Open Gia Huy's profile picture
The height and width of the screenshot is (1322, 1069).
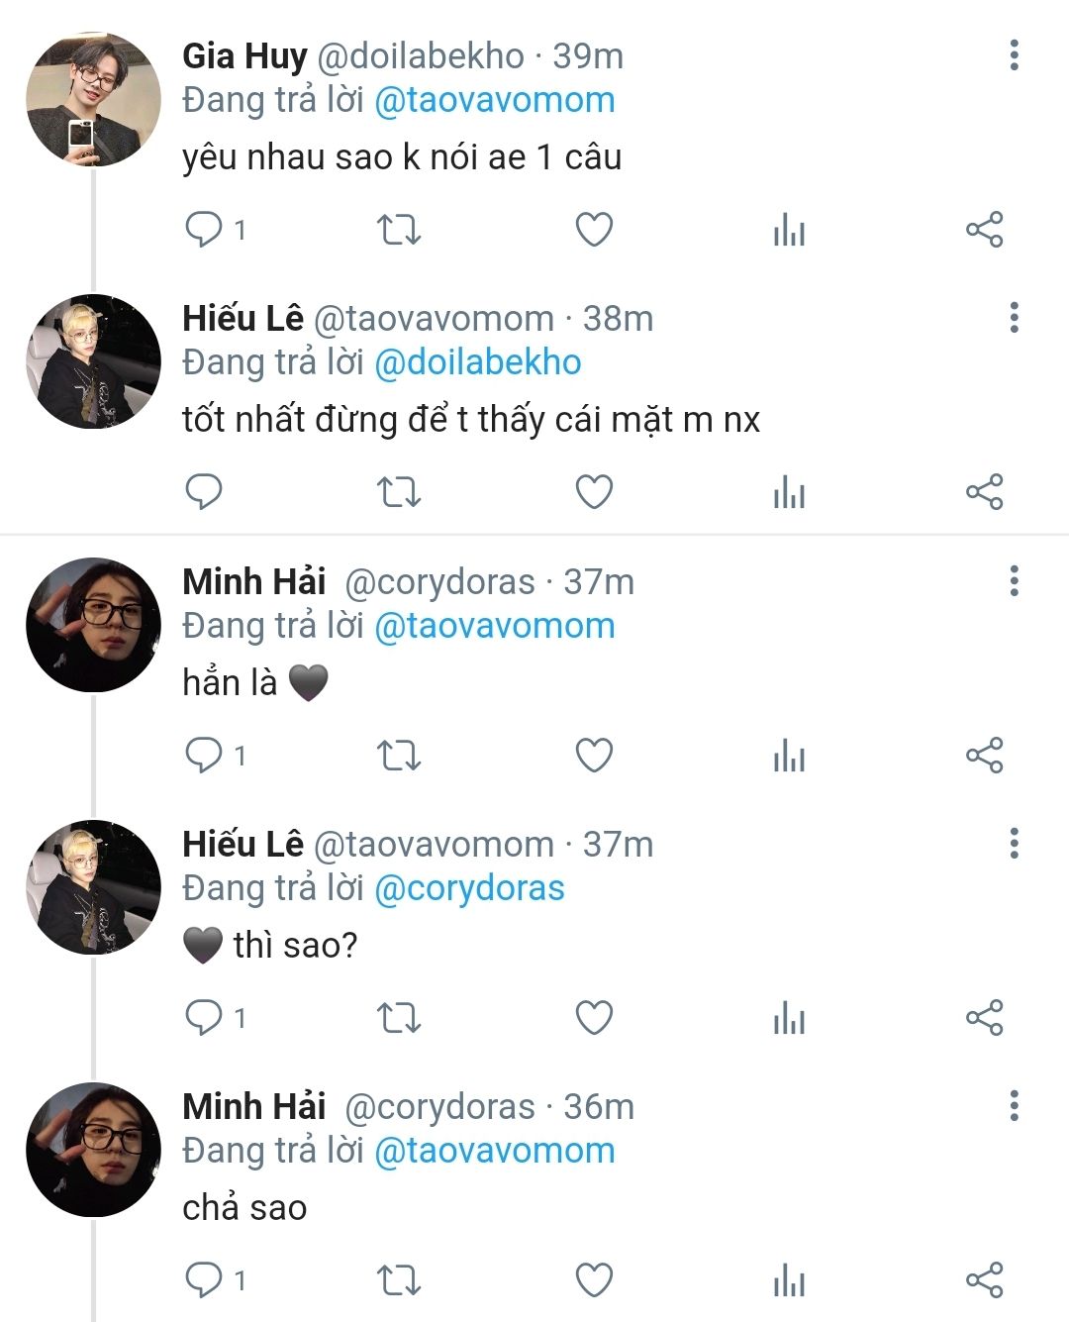click(x=93, y=99)
